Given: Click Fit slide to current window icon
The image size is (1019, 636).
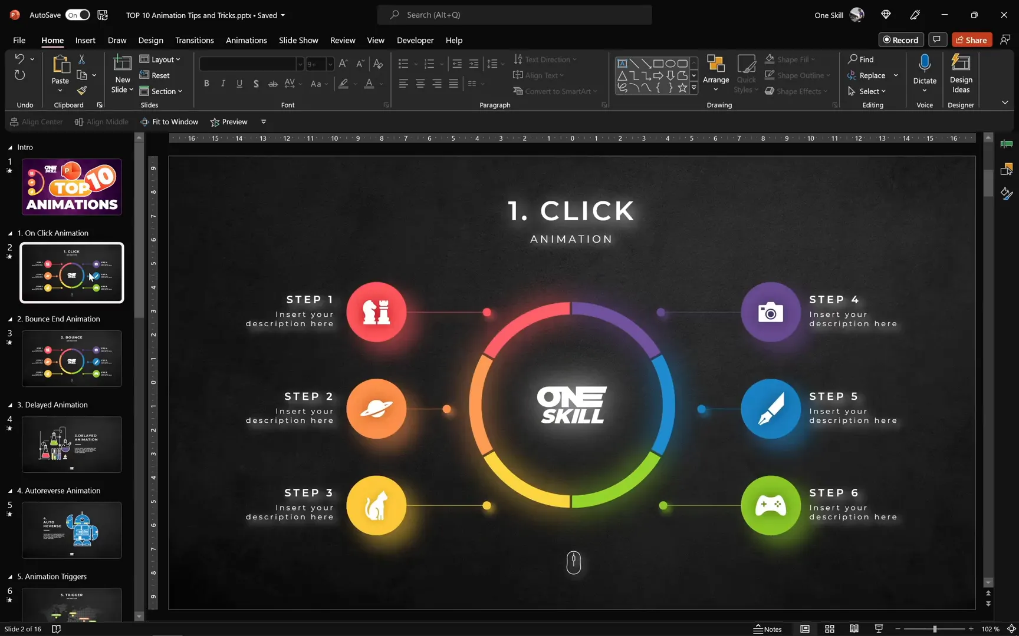Looking at the screenshot, I should point(1011,629).
